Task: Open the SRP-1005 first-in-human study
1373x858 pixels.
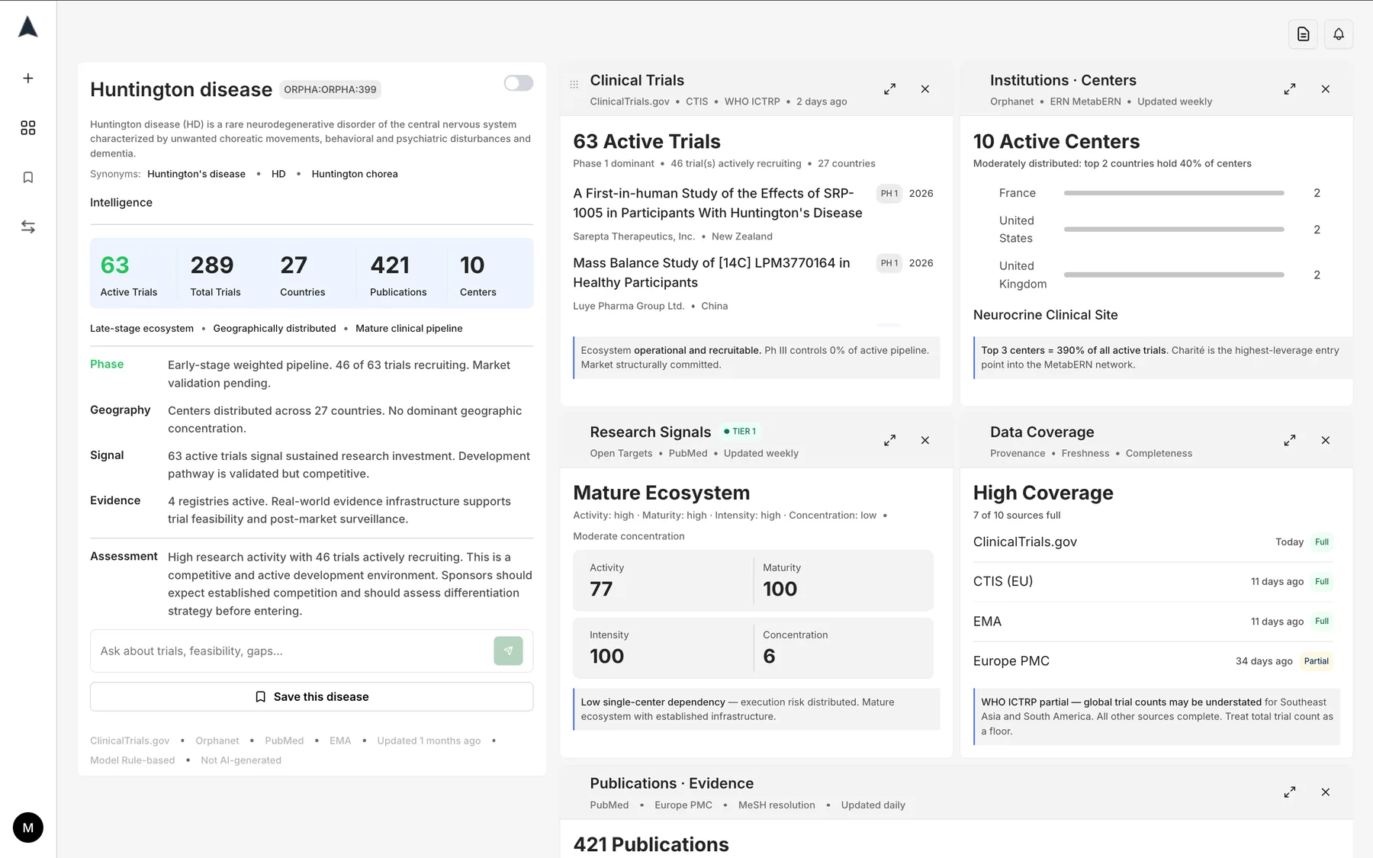Action: coord(718,203)
